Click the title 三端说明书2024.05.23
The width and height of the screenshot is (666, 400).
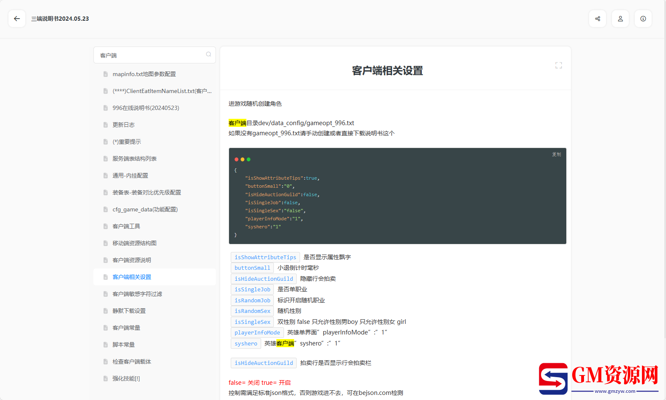tap(60, 19)
